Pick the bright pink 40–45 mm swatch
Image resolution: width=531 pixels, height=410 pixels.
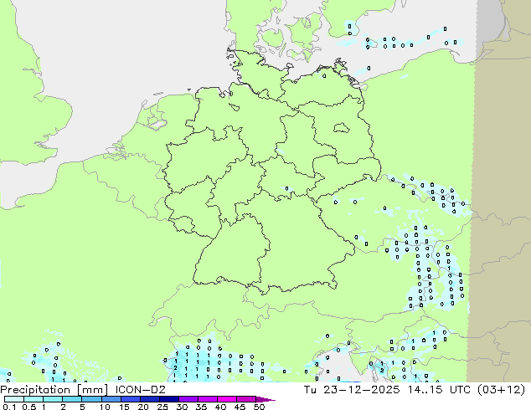226,399
